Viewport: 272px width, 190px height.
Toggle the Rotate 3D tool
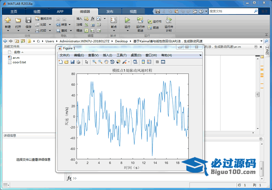click(112, 62)
